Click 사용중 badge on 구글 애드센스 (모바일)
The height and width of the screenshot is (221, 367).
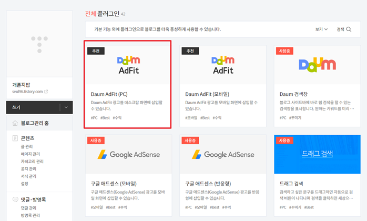coord(96,140)
